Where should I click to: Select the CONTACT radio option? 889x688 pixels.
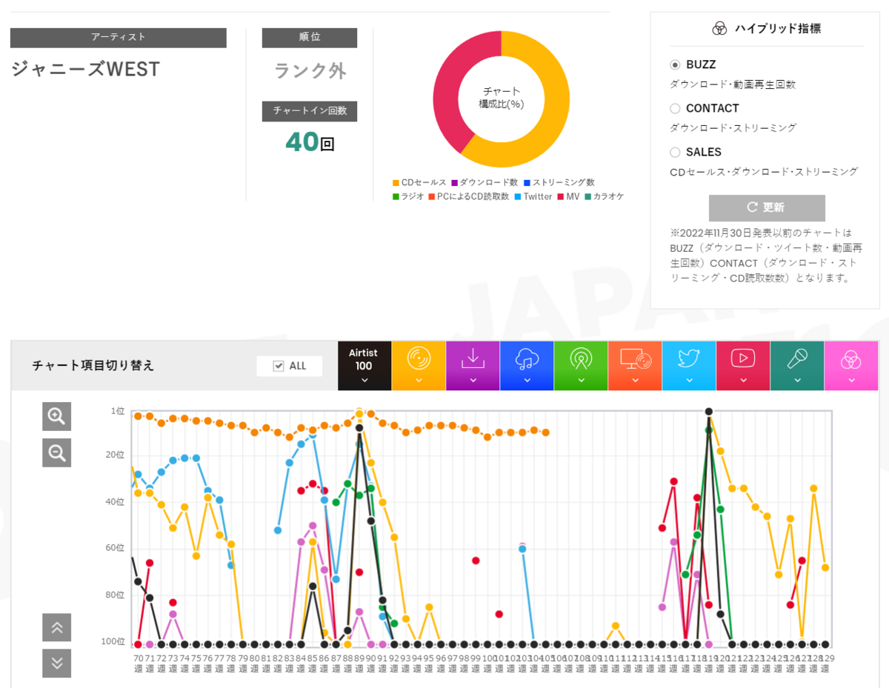pos(675,109)
